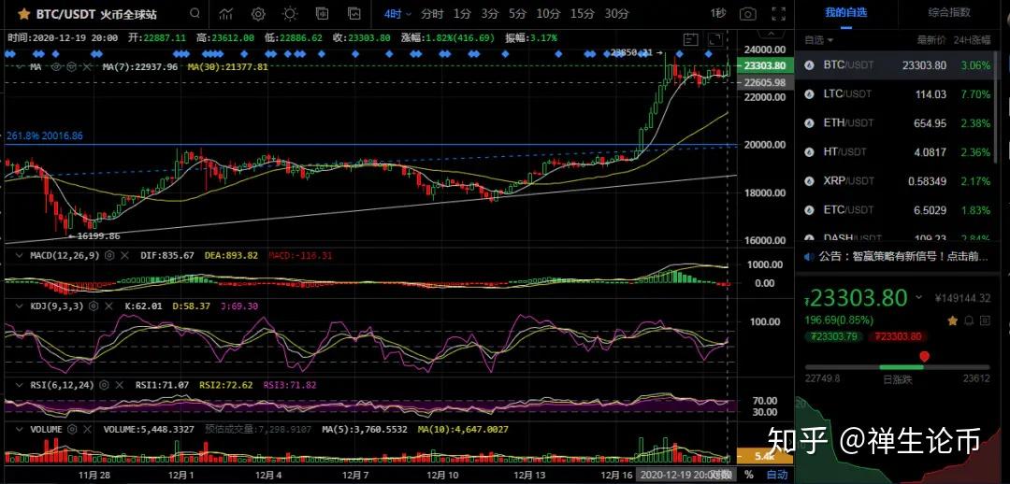The height and width of the screenshot is (484, 1010).
Task: Collapse the MA indicator chevron
Action: (x=20, y=66)
